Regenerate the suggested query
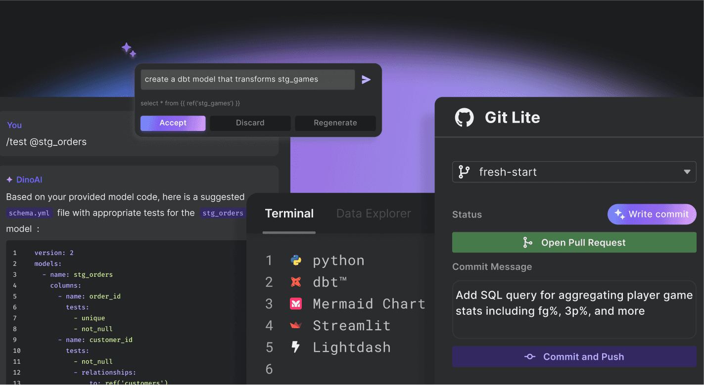 point(335,123)
